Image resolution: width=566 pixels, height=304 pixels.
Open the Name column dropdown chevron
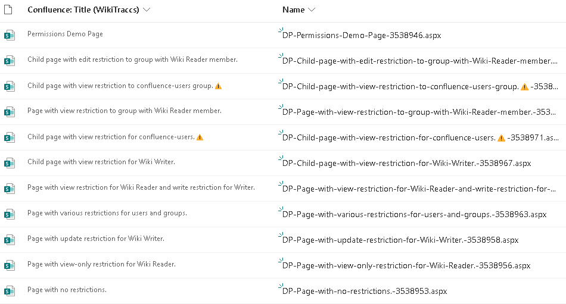click(x=312, y=10)
